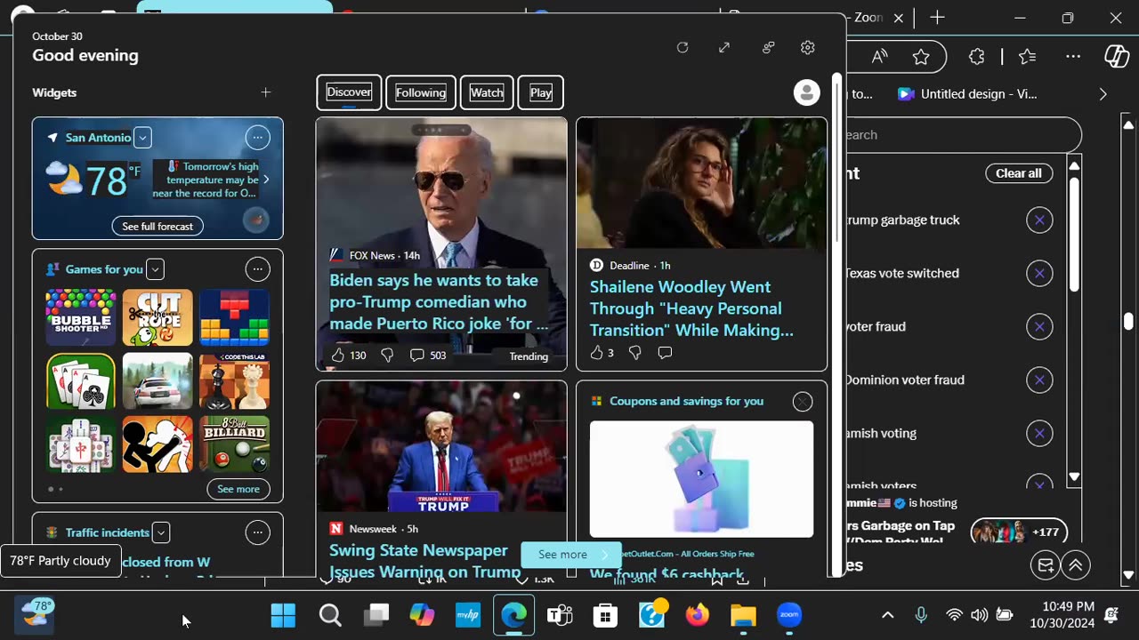1139x640 pixels.
Task: Show hidden tray icons chevron
Action: pyautogui.click(x=887, y=615)
